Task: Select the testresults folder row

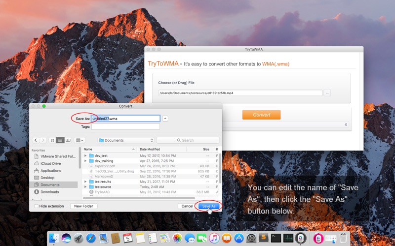Action: pos(151,182)
